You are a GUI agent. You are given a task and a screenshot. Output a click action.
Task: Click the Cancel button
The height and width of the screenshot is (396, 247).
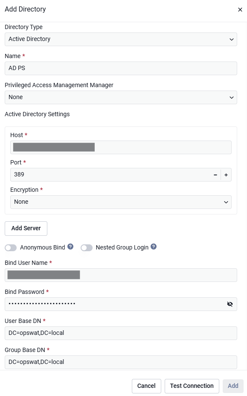tap(146, 386)
